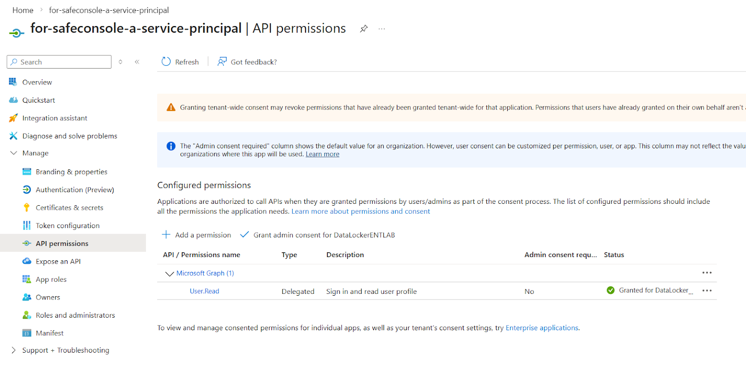This screenshot has width=746, height=375.
Task: Open the Enterprise applications link
Action: tap(542, 328)
